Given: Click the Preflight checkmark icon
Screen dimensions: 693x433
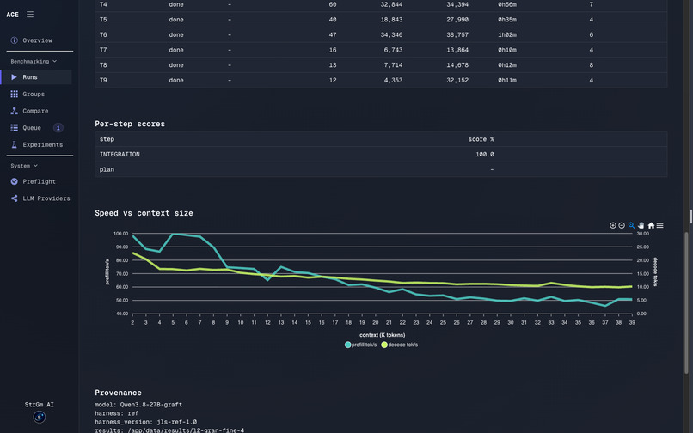Looking at the screenshot, I should [x=14, y=181].
